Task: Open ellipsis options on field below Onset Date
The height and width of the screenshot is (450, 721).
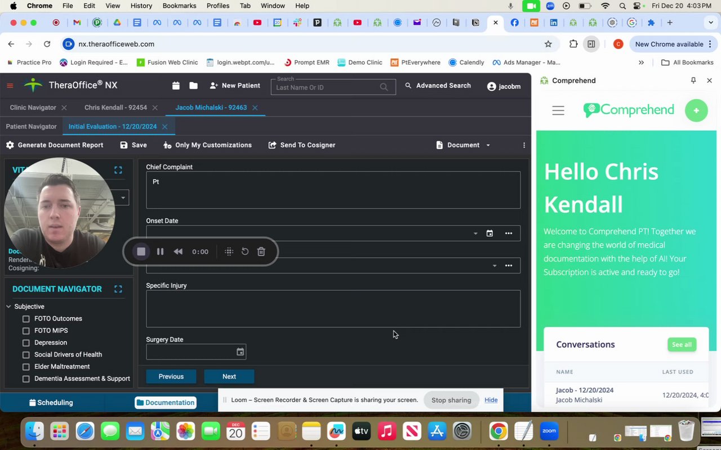Action: coord(509,265)
